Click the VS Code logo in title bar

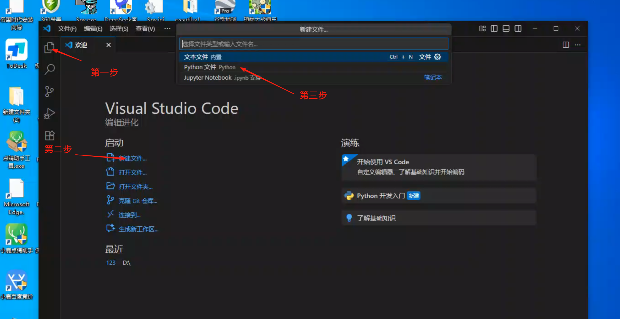[47, 28]
